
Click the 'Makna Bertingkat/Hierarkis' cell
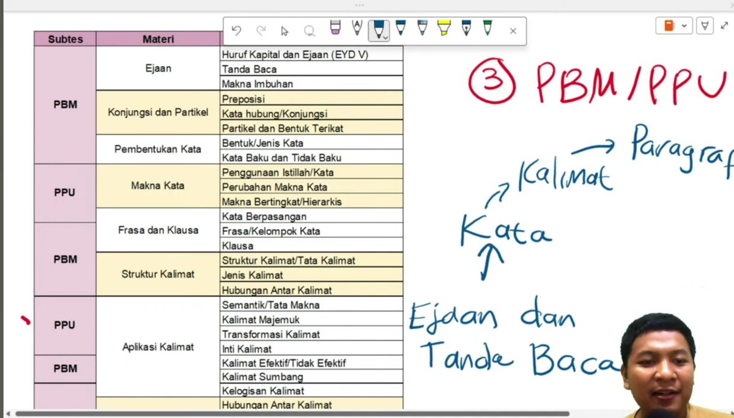[x=311, y=201]
